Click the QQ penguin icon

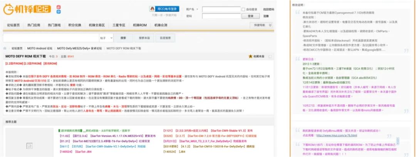tap(152, 9)
